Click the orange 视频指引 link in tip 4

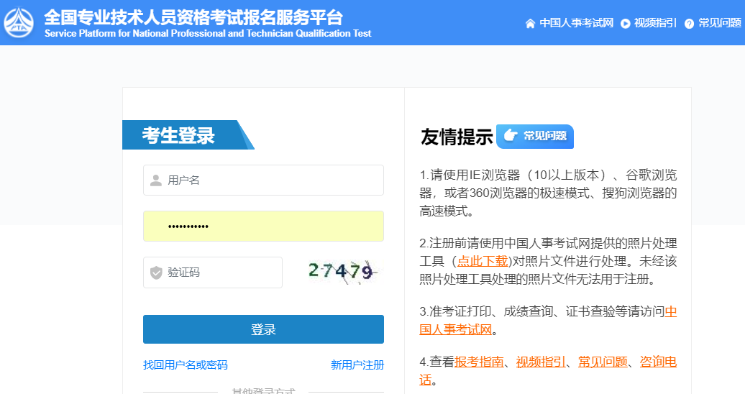coord(541,362)
